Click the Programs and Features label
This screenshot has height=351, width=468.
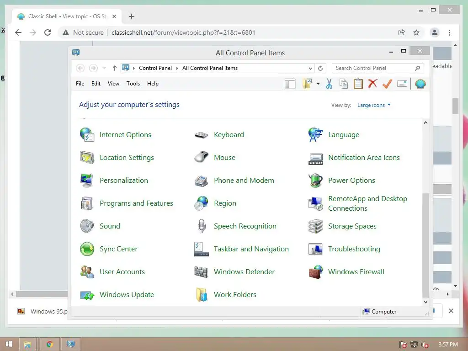click(x=136, y=203)
